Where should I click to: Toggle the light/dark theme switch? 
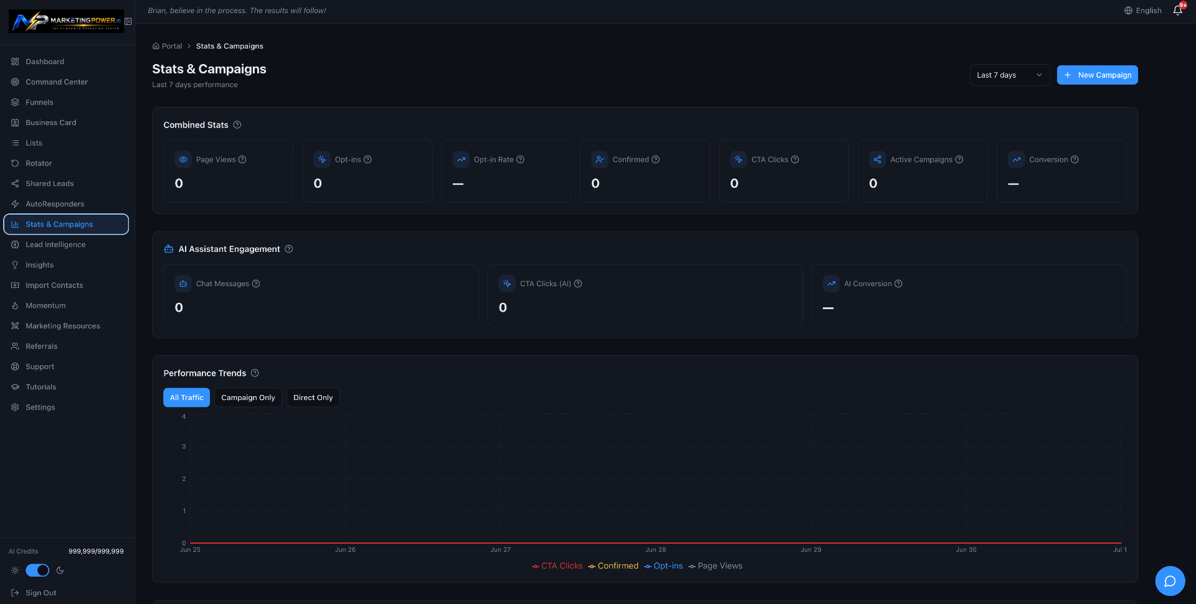[37, 570]
